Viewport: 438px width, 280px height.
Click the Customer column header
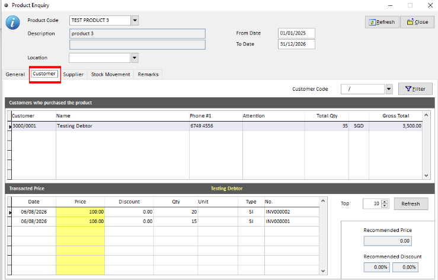tap(34, 116)
